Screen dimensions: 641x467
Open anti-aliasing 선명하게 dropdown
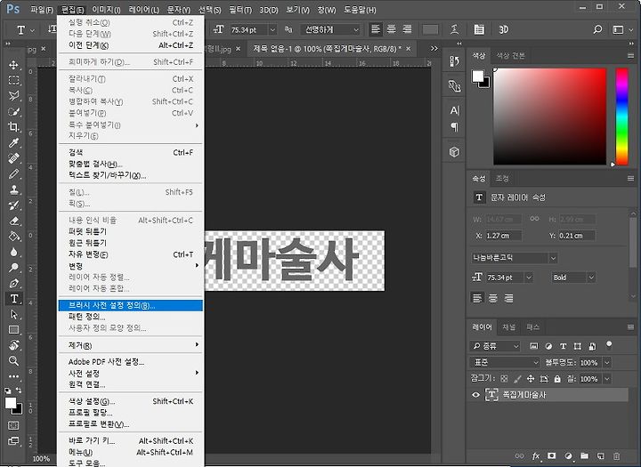[330, 29]
